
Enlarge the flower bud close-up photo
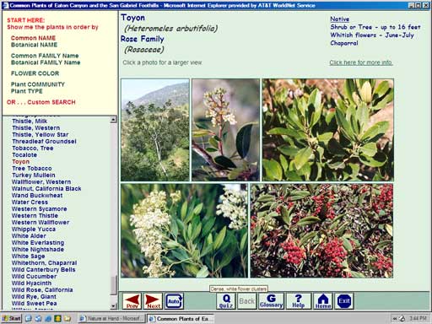click(225, 130)
